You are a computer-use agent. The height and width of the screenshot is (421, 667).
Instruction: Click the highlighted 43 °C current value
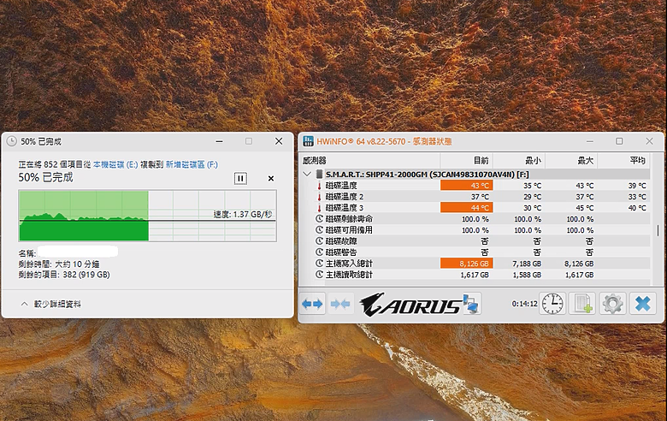(x=467, y=186)
